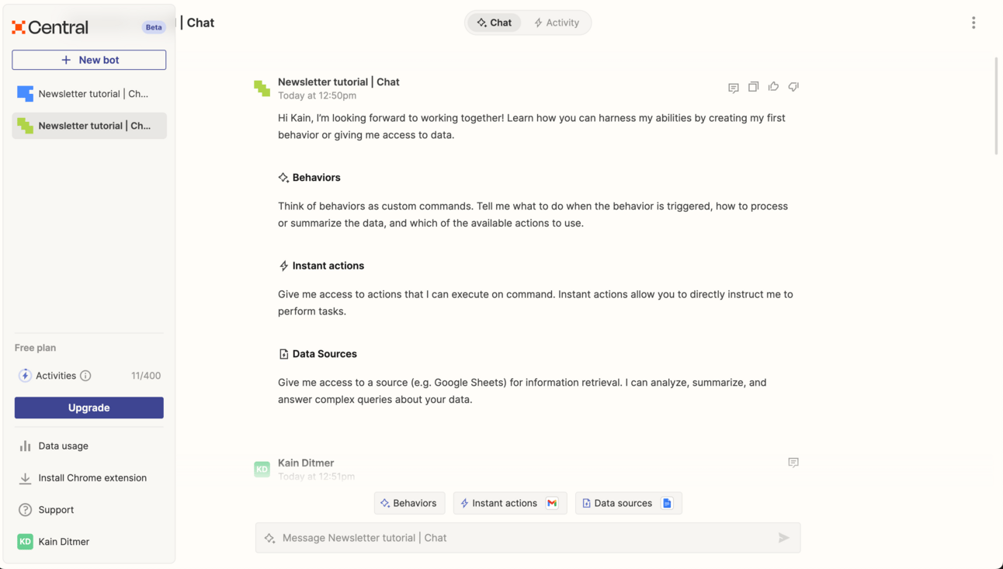1003x569 pixels.
Task: Create a New bot
Action: (89, 60)
